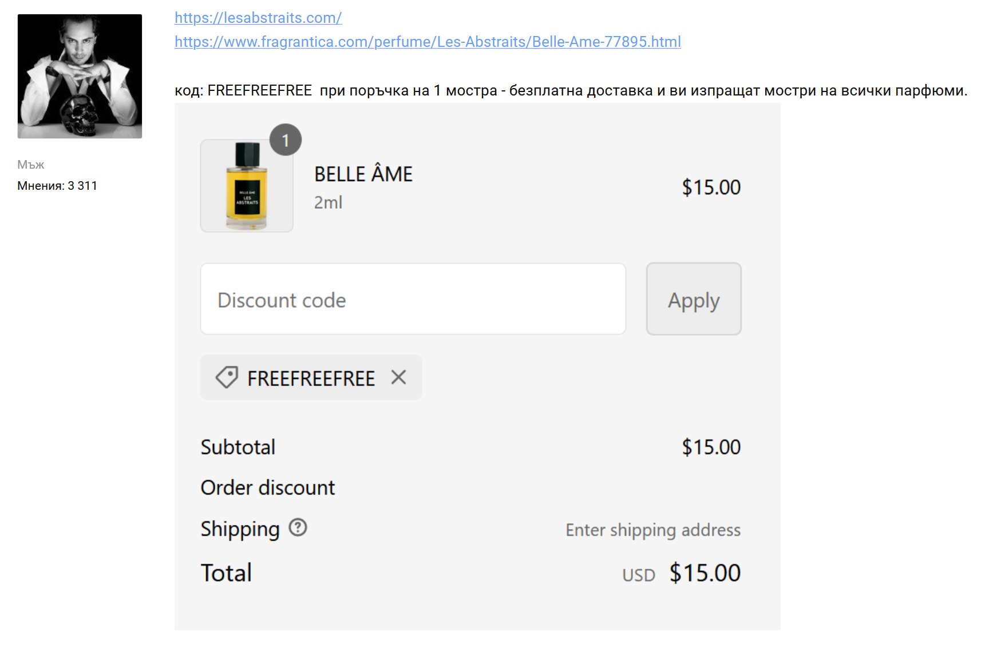
Task: Click the user's post count "Мнения: 3 311"
Action: (57, 186)
